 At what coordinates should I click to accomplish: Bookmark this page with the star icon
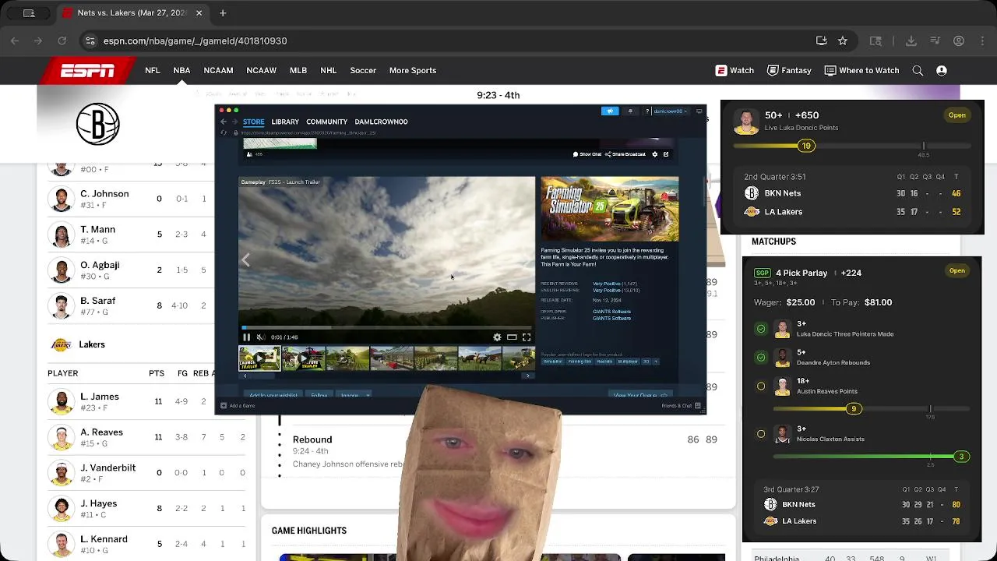coord(843,41)
